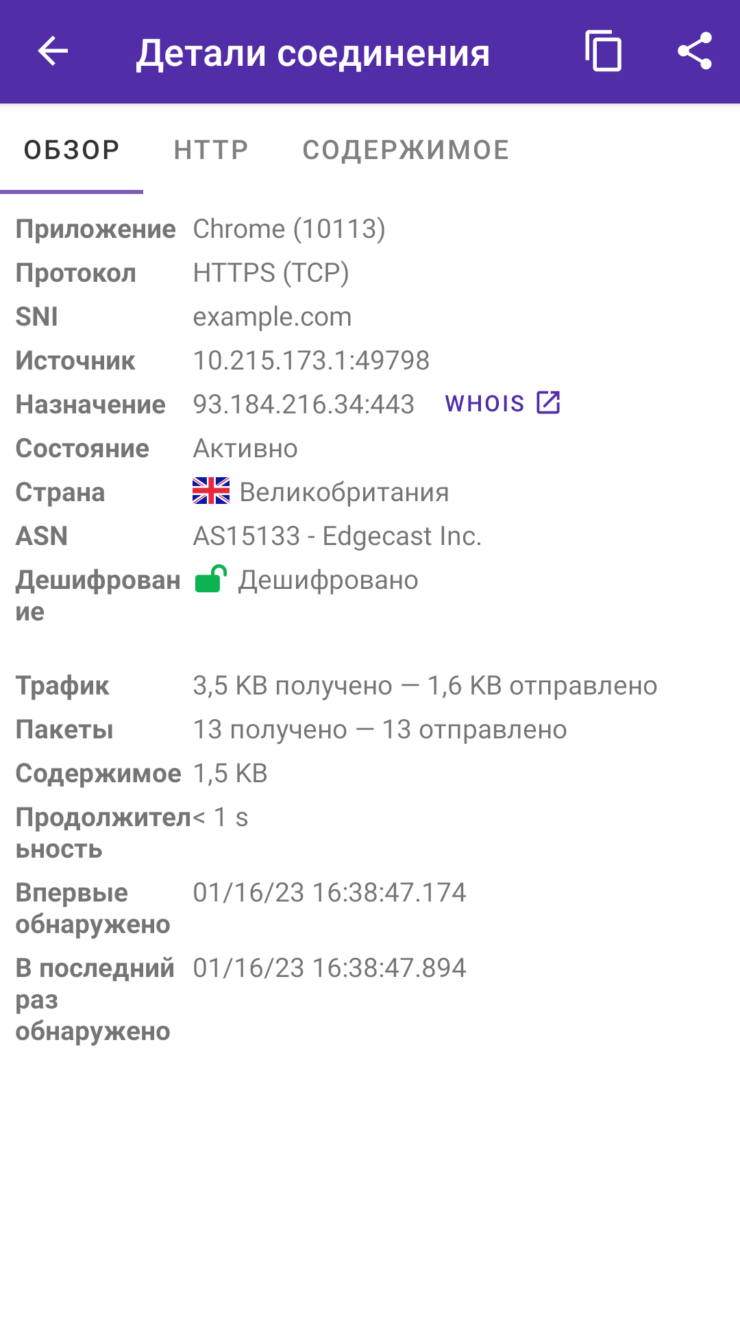Tap the Великобритания country name
The width and height of the screenshot is (740, 1341).
tap(345, 492)
